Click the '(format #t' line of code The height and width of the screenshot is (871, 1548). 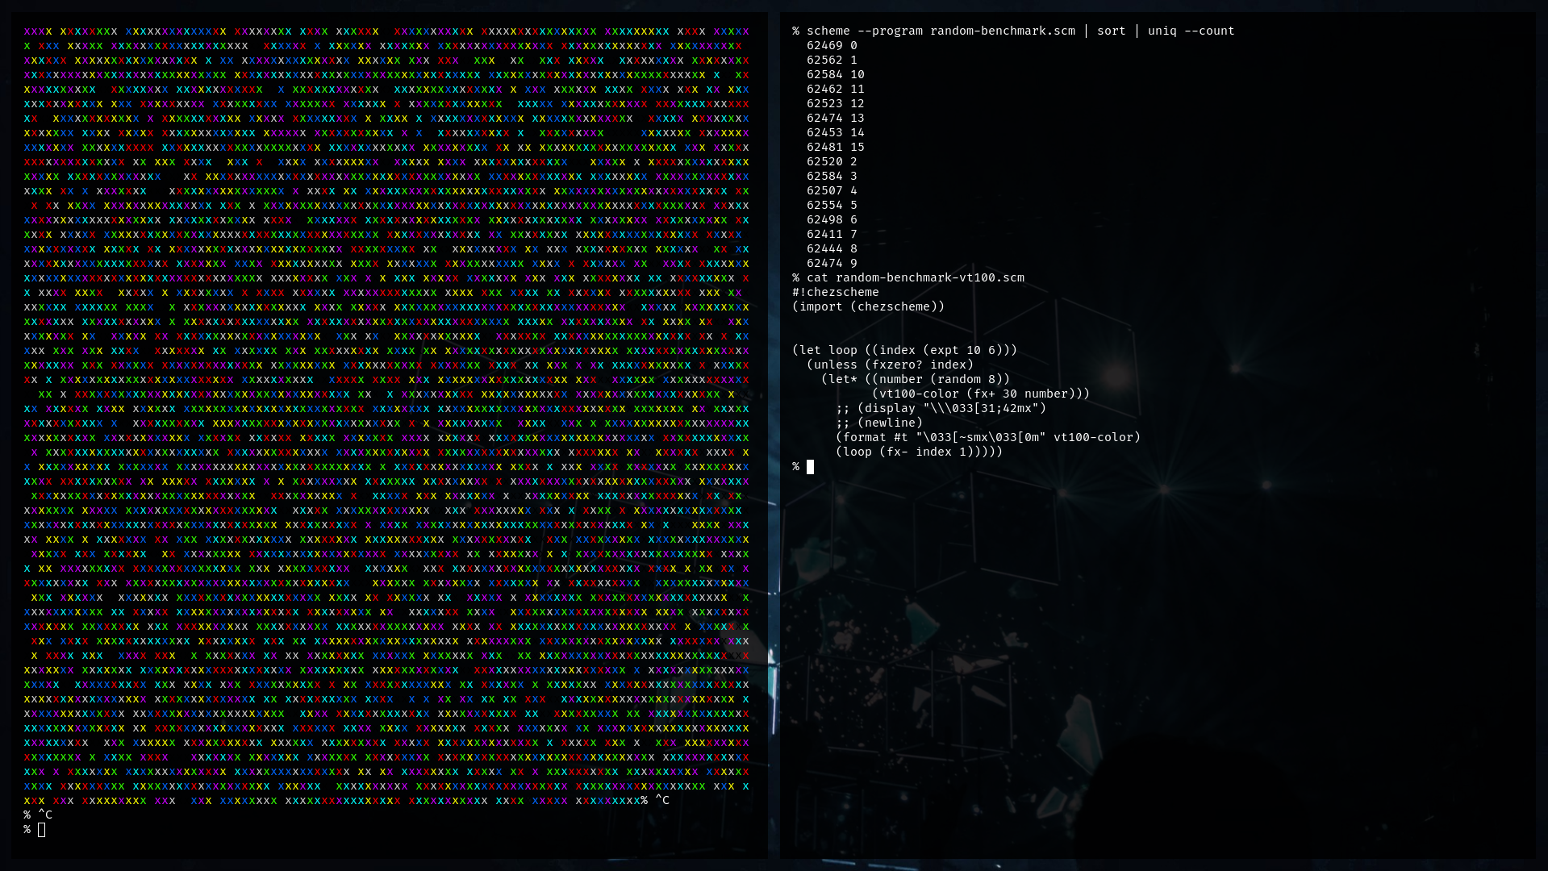988,437
